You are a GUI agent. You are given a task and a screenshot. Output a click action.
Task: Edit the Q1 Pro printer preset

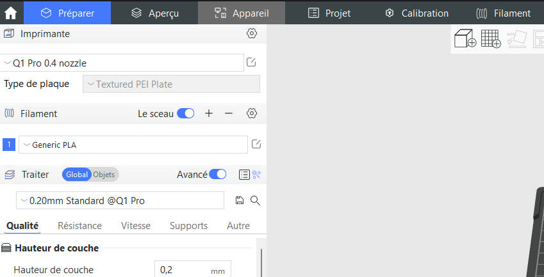click(252, 63)
